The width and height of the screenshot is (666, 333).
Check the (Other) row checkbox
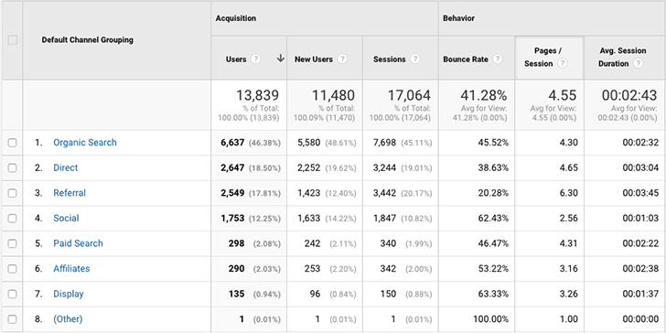(12, 319)
